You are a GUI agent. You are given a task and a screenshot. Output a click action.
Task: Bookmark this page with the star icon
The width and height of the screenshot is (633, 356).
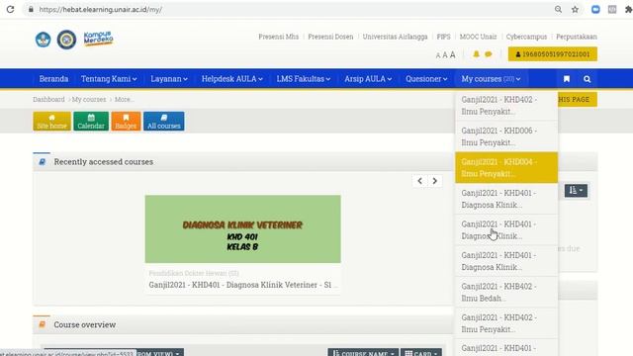[575, 9]
